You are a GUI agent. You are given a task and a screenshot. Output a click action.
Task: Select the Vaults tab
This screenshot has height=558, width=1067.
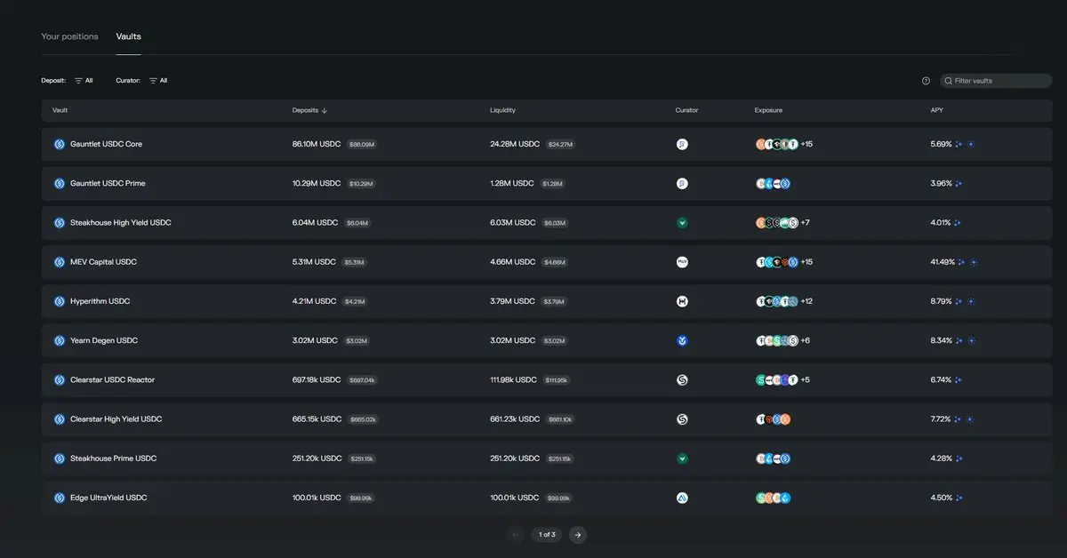(128, 36)
